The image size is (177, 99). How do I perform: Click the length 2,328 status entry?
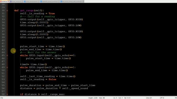tap(93, 98)
